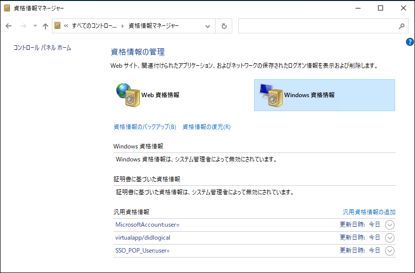Screen dimensions: 415x273
Task: Refresh the page with refresh button
Action: pos(224,26)
